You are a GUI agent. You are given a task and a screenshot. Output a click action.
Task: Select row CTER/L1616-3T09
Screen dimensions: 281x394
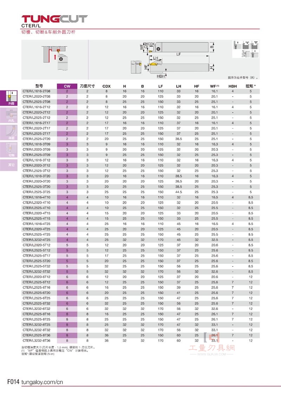[140, 144]
